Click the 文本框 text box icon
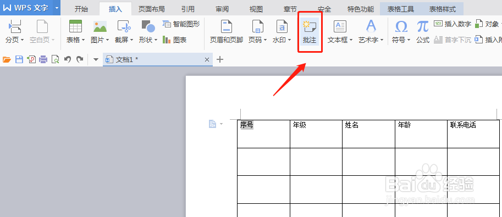This screenshot has height=217, width=502. [340, 26]
